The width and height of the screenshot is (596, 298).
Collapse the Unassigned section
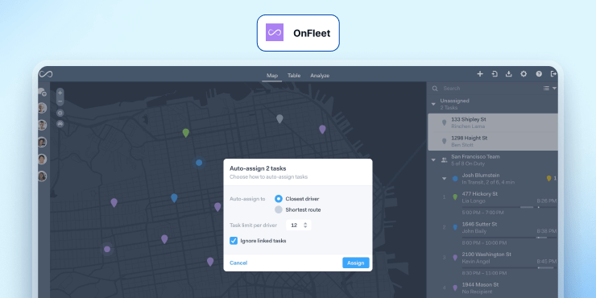pyautogui.click(x=433, y=104)
